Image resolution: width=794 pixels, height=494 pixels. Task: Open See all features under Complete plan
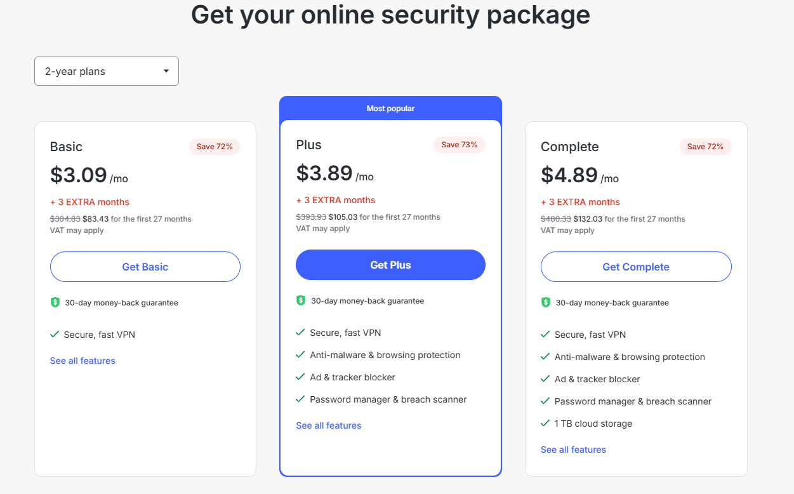(573, 450)
